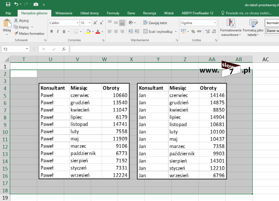Click the Select All corner triangle
The height and width of the screenshot is (201, 279).
(6, 59)
